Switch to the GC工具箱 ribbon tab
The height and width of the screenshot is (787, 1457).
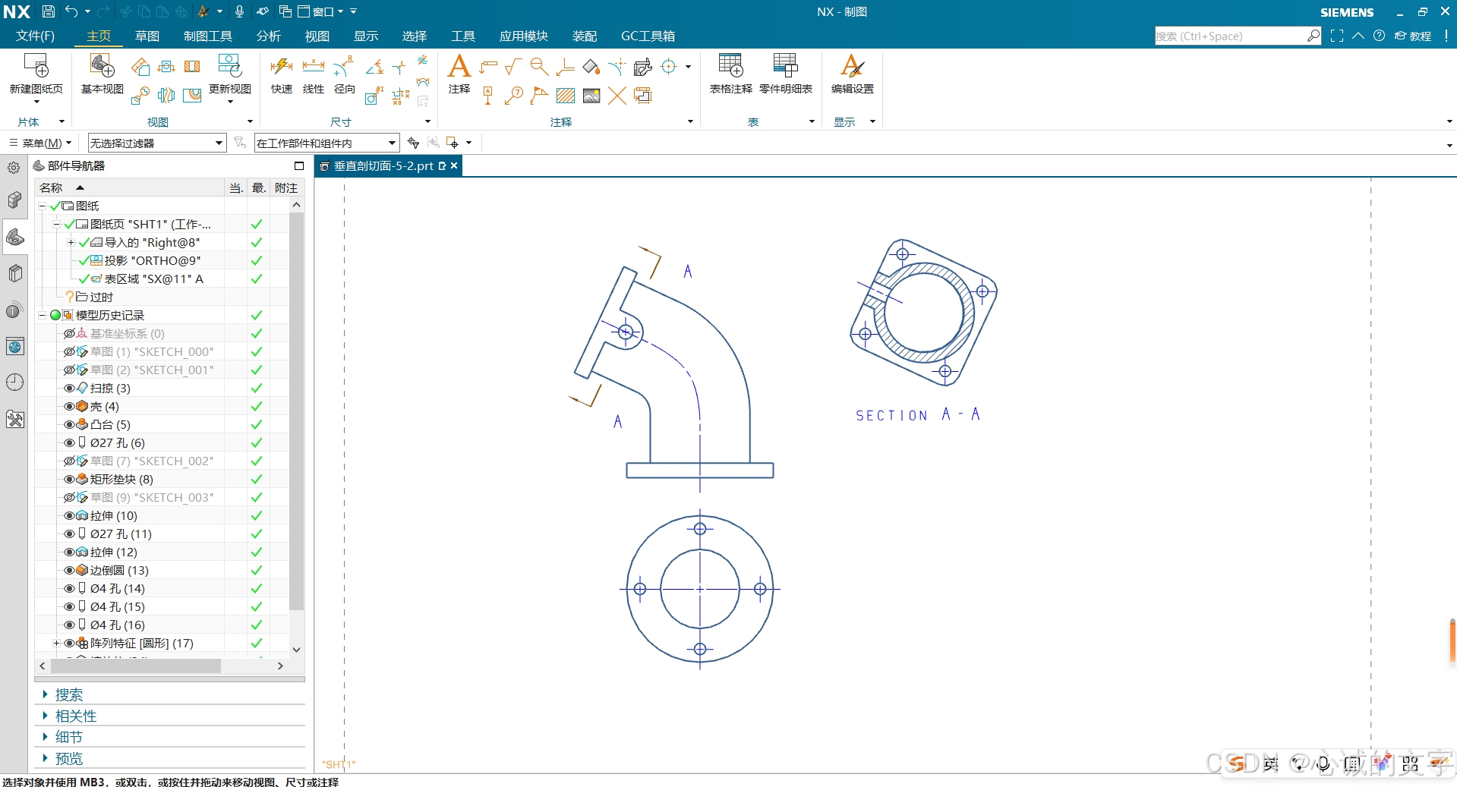click(x=648, y=36)
